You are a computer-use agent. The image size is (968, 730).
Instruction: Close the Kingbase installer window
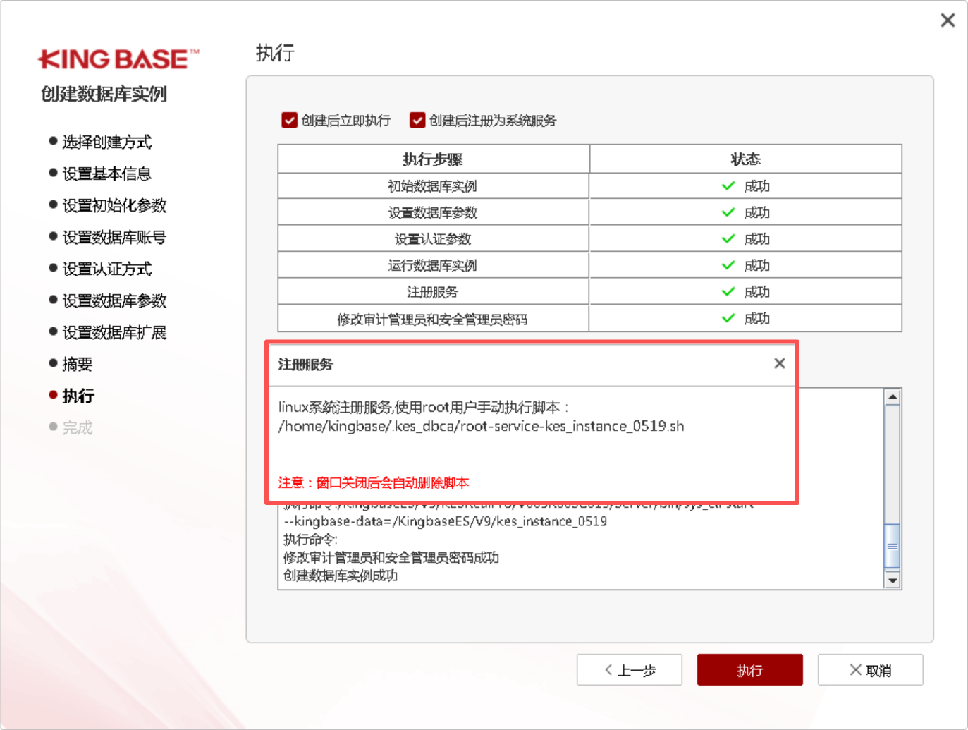pyautogui.click(x=948, y=20)
